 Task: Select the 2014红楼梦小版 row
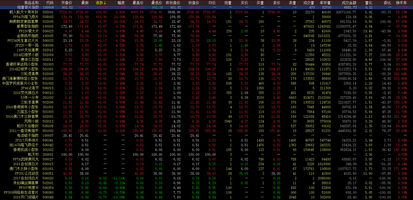pos(206,55)
